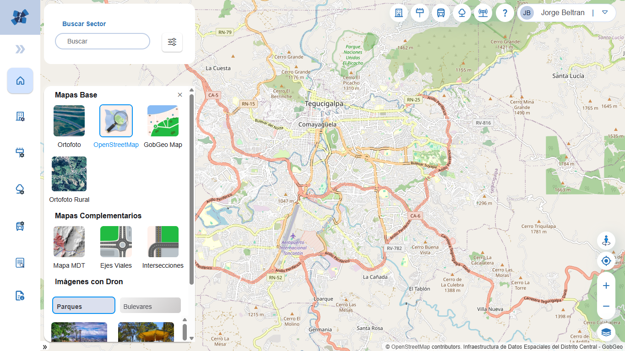Screen dimensions: 625x351
Task: Expand the Jorge Beltran user dropdown
Action: pos(605,13)
